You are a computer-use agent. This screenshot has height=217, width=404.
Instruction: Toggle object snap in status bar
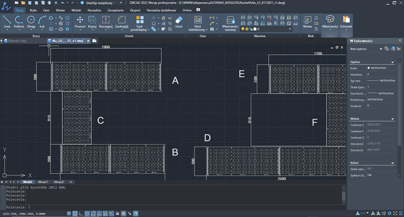tap(93, 213)
